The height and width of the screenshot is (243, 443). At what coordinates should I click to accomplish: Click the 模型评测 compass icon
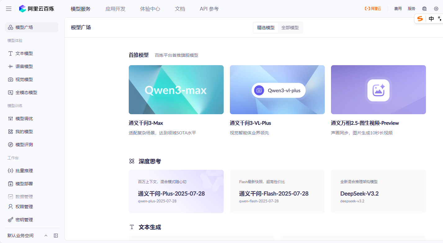10,145
